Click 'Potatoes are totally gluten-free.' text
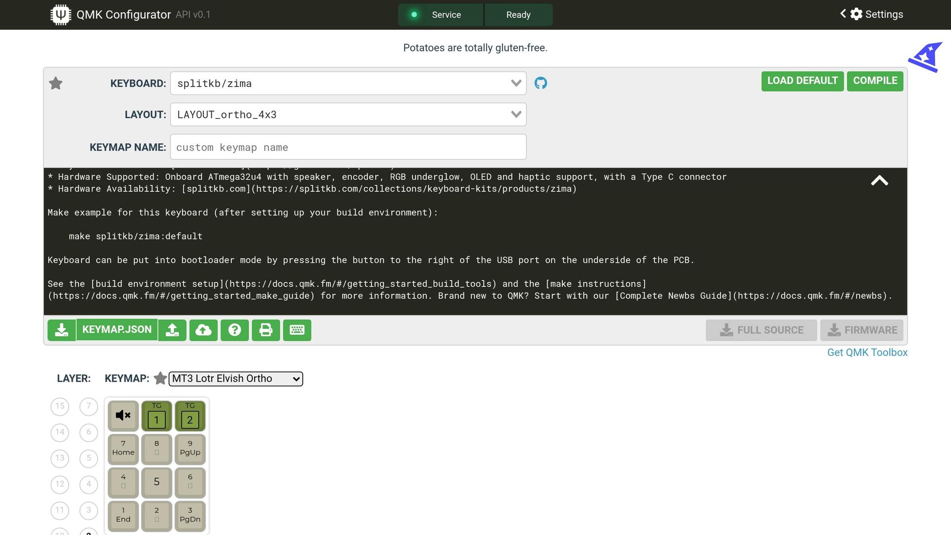The height and width of the screenshot is (535, 951). [x=475, y=48]
